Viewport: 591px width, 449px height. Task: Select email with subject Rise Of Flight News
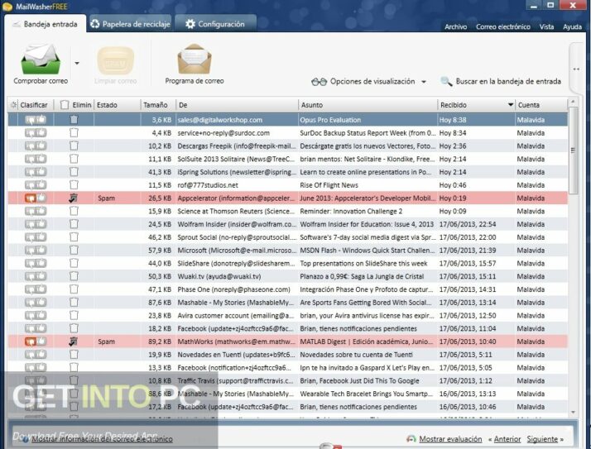(x=288, y=185)
